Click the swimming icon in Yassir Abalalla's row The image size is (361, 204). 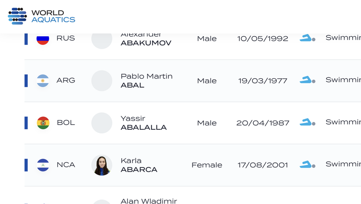(307, 122)
